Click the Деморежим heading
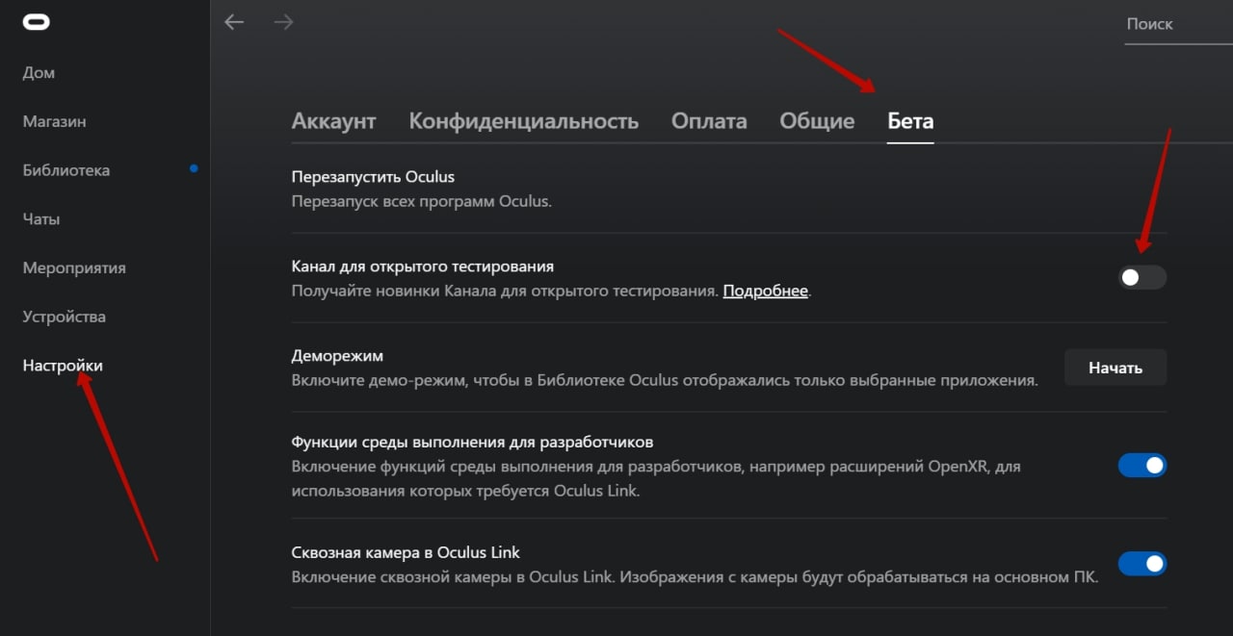1233x636 pixels. pos(337,356)
